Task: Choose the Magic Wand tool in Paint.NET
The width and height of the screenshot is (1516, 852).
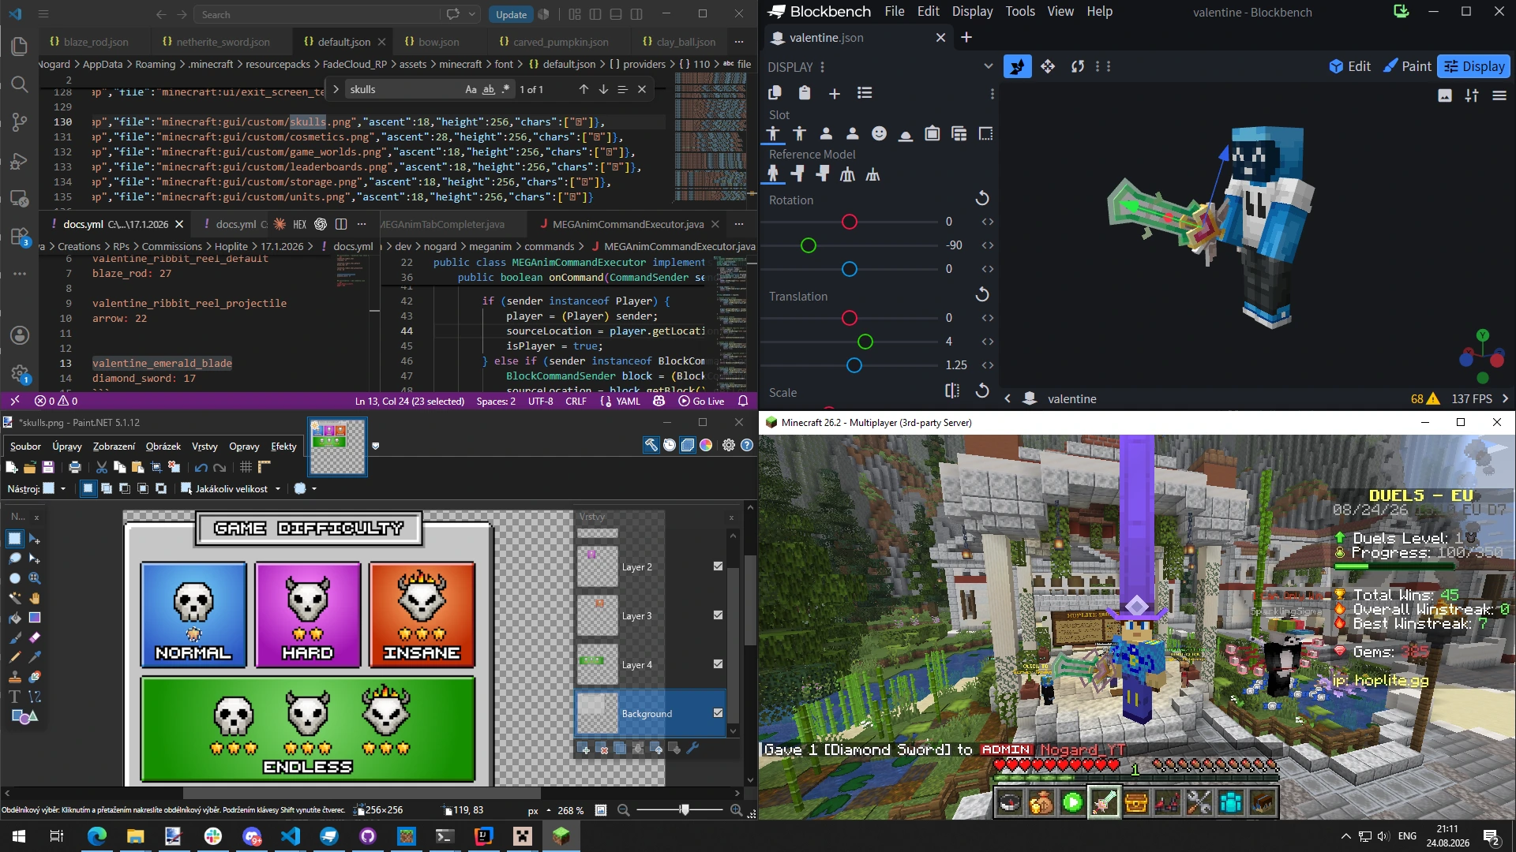Action: [14, 598]
